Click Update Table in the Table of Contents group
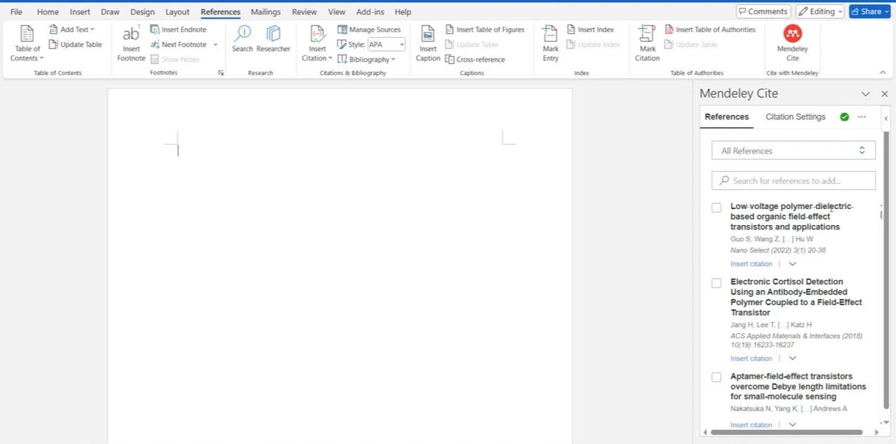Image resolution: width=896 pixels, height=444 pixels. pos(76,44)
